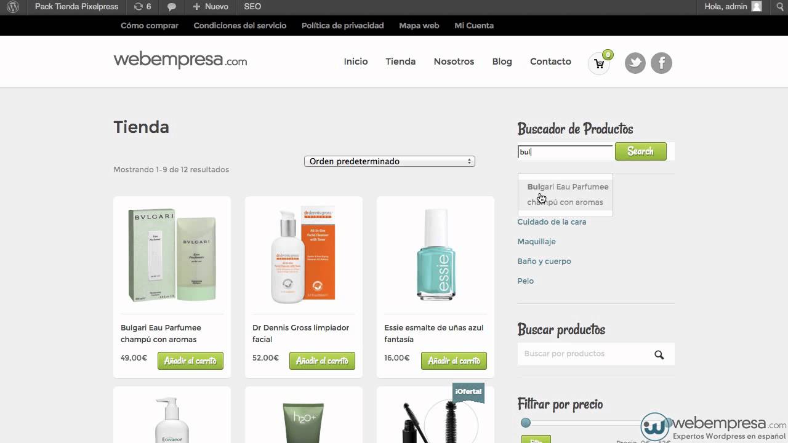Screen dimensions: 788x443
Task: Open the Blog page
Action: (x=502, y=62)
